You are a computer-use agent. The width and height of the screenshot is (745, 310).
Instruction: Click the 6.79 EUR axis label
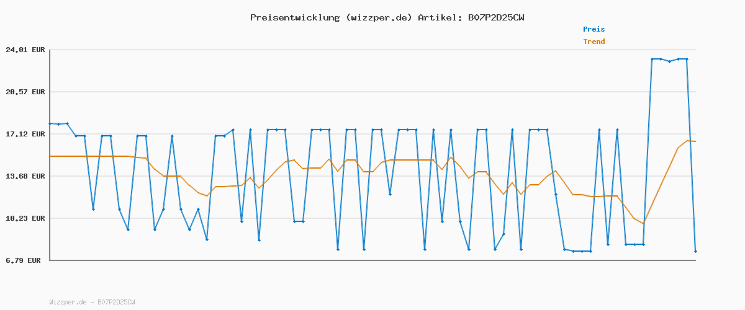[x=24, y=260]
